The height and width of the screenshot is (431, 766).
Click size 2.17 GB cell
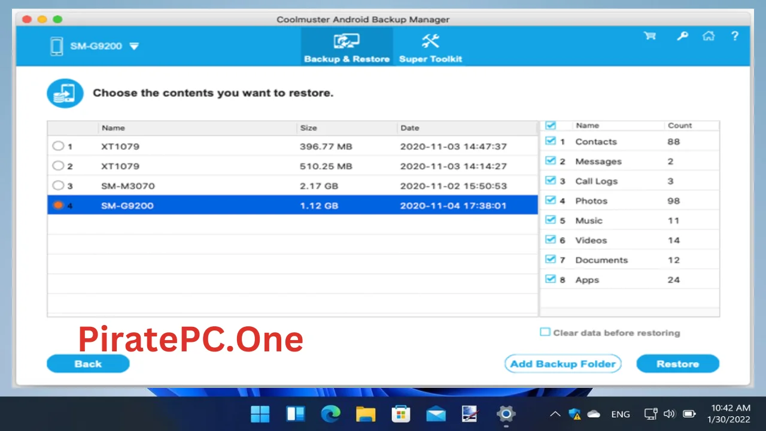(319, 186)
